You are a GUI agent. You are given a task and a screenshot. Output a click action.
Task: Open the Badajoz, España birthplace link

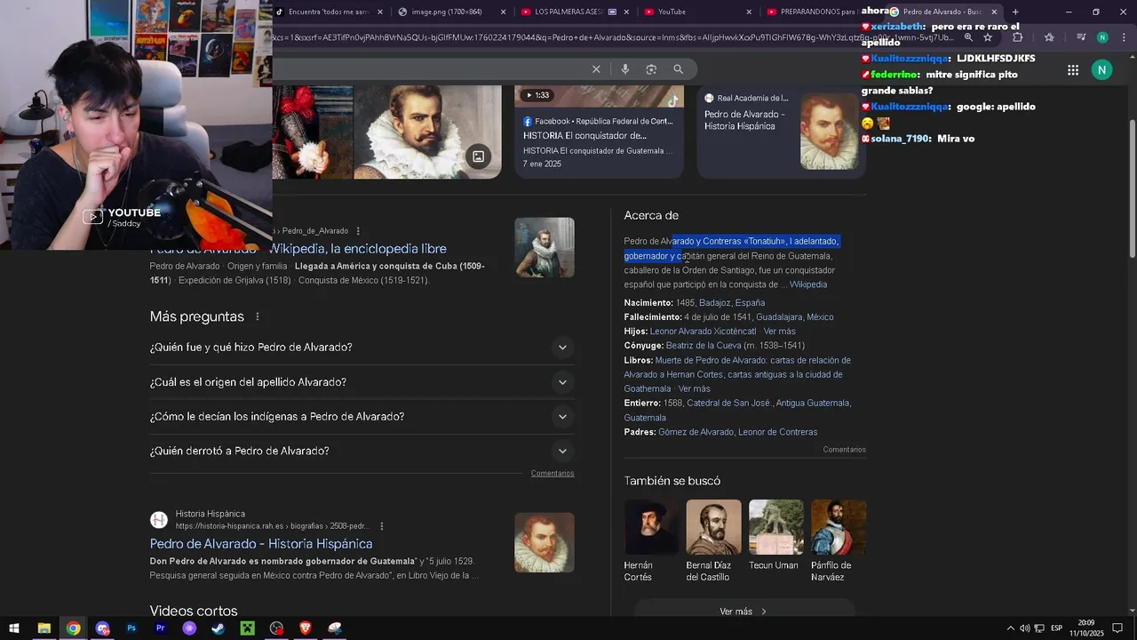click(732, 303)
